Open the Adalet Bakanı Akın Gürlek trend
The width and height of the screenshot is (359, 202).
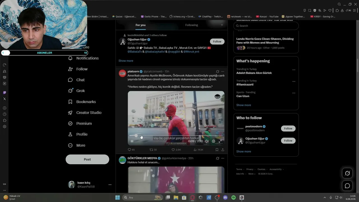click(254, 73)
